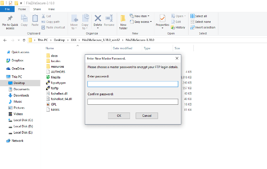Open the File ribbon tab

(x=7, y=9)
